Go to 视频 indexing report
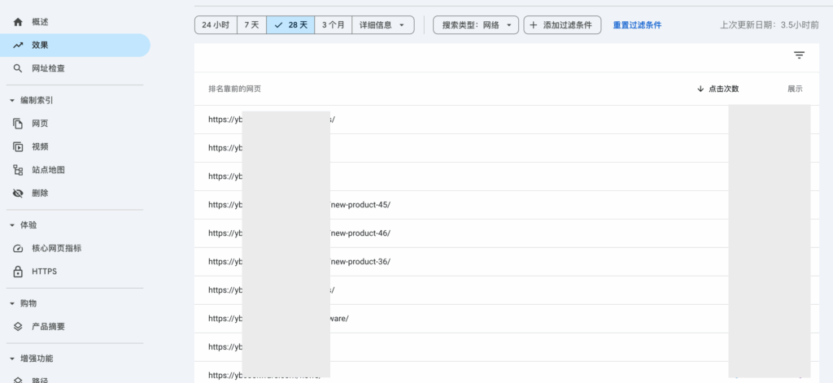This screenshot has width=833, height=383. (x=75, y=147)
